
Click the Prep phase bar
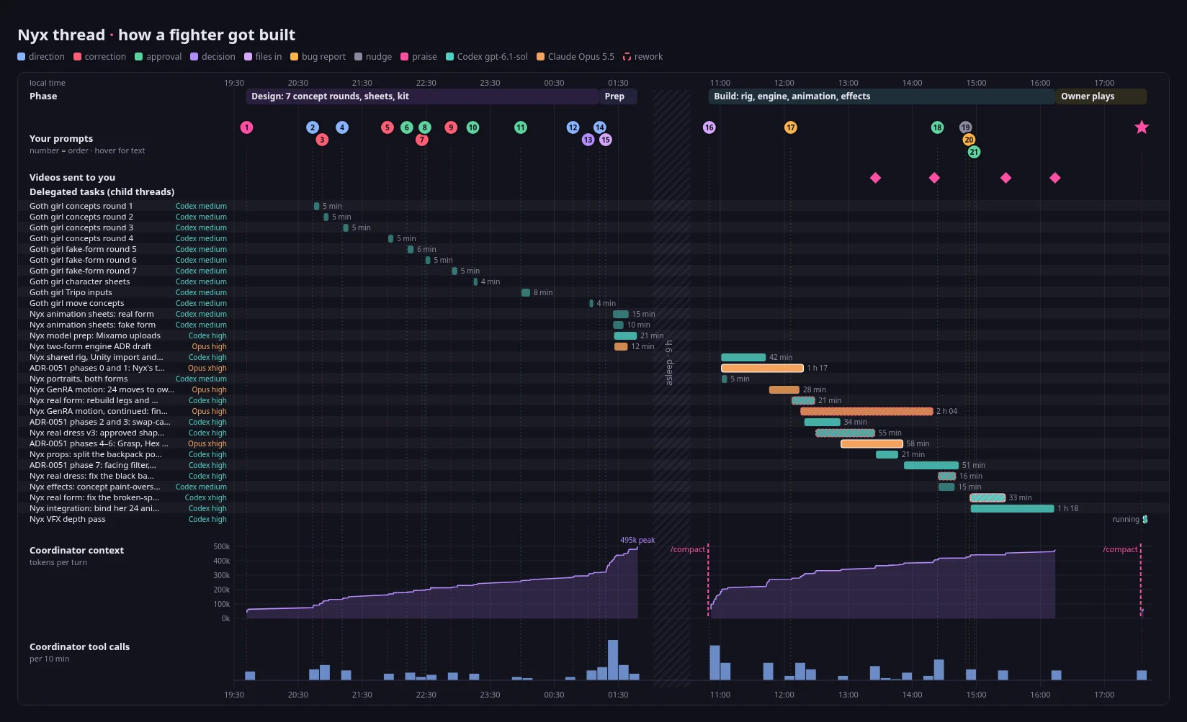618,96
